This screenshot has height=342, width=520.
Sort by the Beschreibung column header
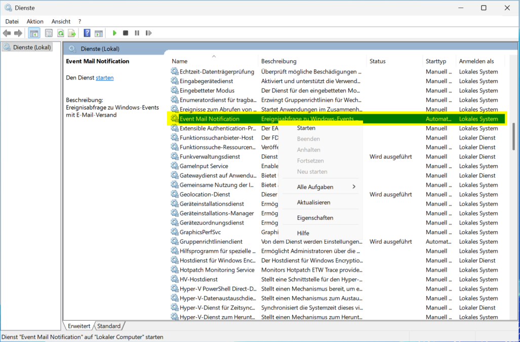click(x=312, y=61)
